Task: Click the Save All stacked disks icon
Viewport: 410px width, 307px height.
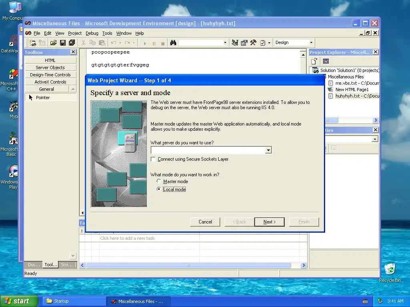Action: coord(72,43)
